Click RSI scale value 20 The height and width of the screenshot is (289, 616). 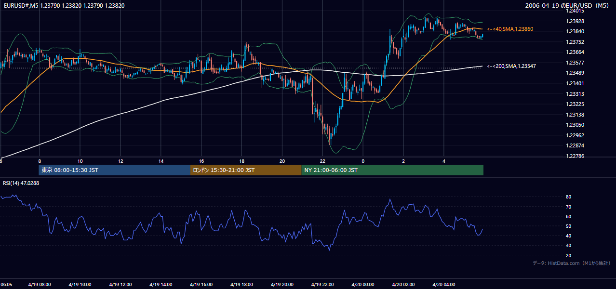[x=569, y=255]
